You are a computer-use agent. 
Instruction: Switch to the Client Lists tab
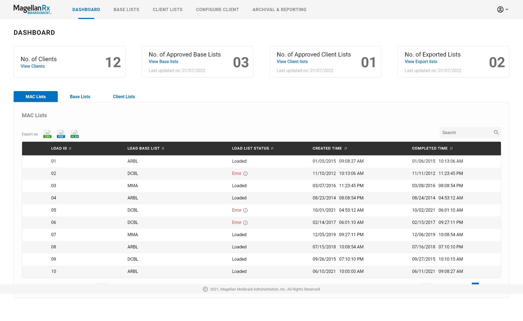124,97
